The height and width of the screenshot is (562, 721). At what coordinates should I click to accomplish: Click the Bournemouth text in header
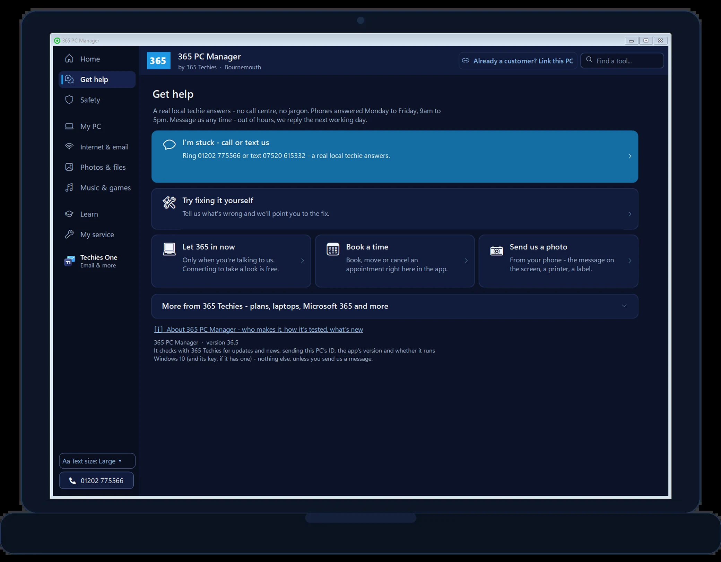pos(243,67)
